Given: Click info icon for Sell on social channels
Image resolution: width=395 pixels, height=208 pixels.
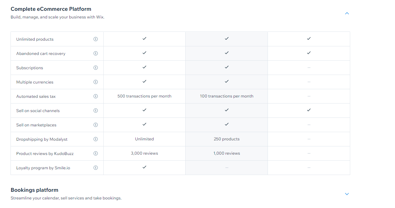Looking at the screenshot, I should tap(96, 111).
